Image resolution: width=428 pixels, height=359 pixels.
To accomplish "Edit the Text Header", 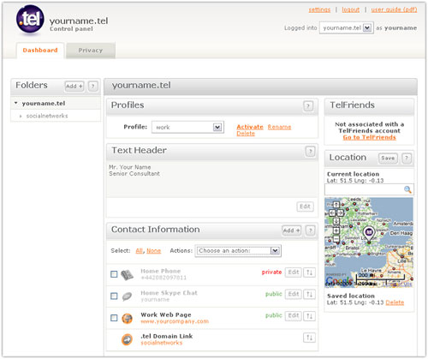I will tap(305, 206).
